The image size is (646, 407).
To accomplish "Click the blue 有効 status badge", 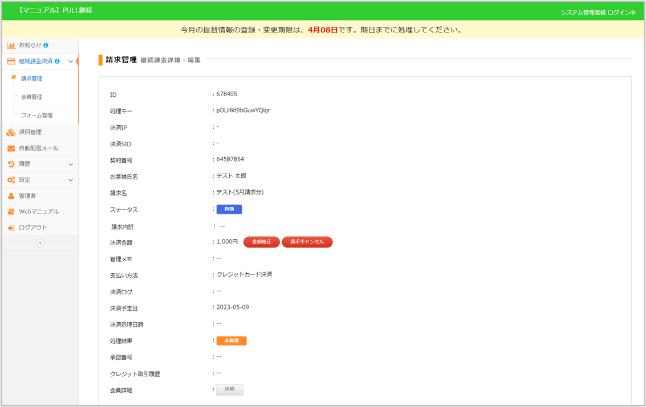I will point(229,209).
